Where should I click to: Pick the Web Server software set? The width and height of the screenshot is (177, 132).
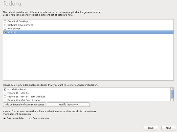(5, 29)
